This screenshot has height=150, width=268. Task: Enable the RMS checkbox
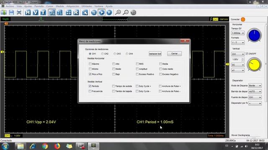137,64
